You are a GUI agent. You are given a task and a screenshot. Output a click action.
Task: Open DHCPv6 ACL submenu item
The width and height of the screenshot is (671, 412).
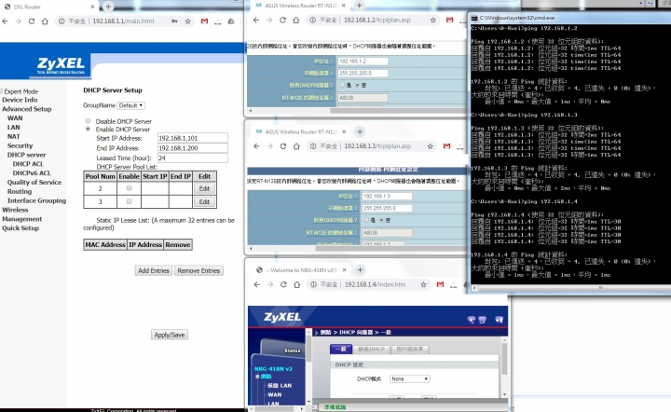(32, 173)
